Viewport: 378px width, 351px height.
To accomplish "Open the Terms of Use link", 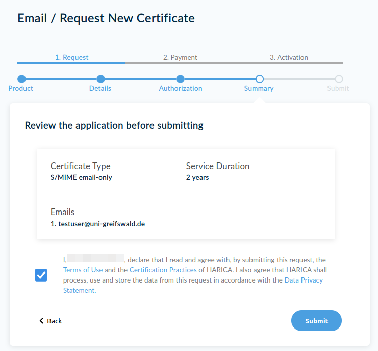I will pyautogui.click(x=83, y=270).
